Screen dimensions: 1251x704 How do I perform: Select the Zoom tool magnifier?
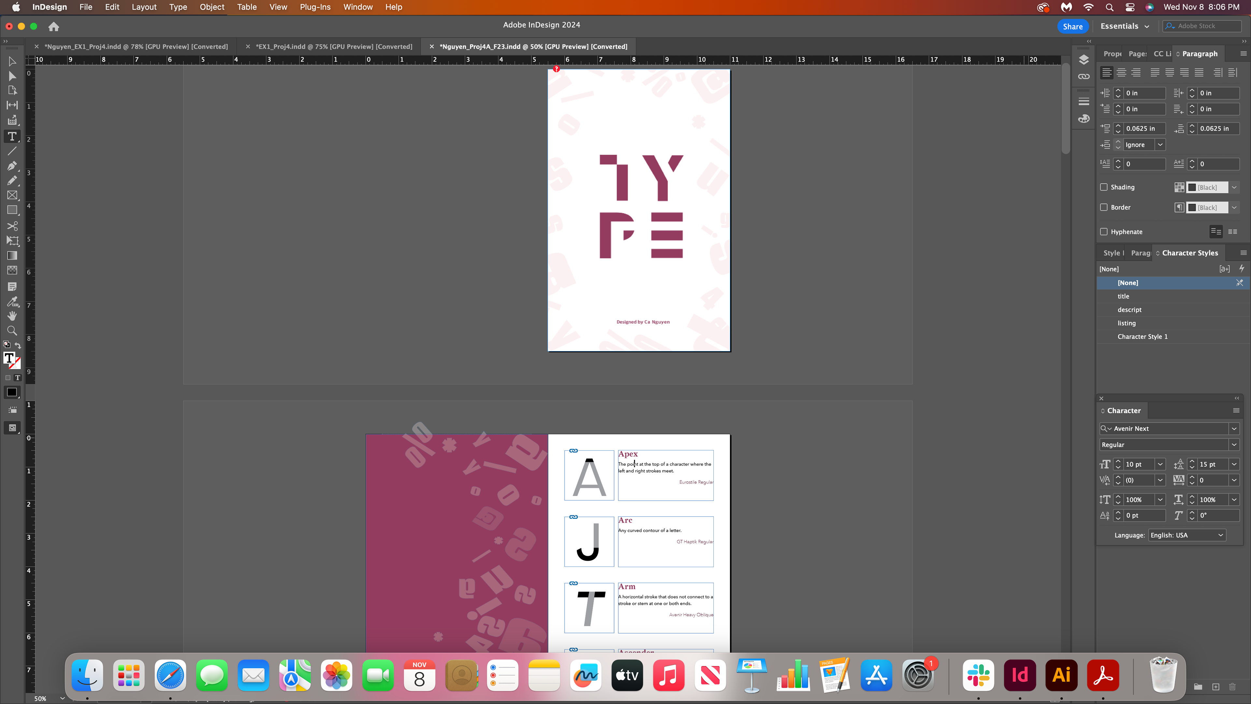coord(12,331)
